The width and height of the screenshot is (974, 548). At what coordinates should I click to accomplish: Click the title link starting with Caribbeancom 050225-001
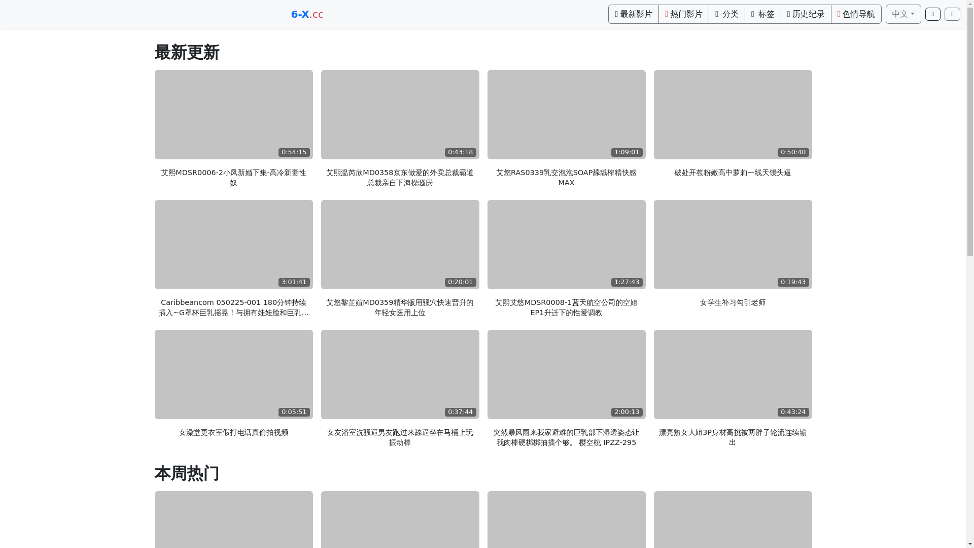coord(233,307)
